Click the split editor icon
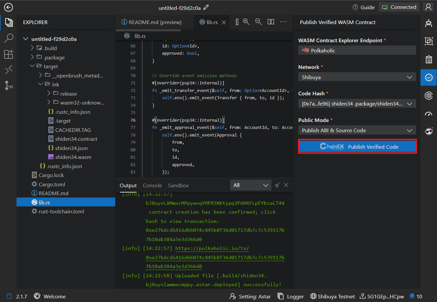437x302 pixels. coord(271,22)
